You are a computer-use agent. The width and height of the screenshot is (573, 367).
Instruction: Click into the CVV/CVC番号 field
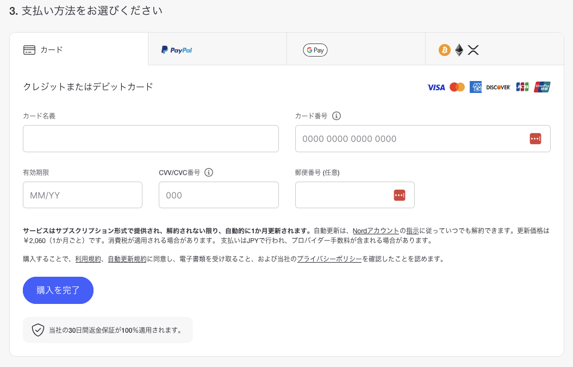click(x=219, y=195)
